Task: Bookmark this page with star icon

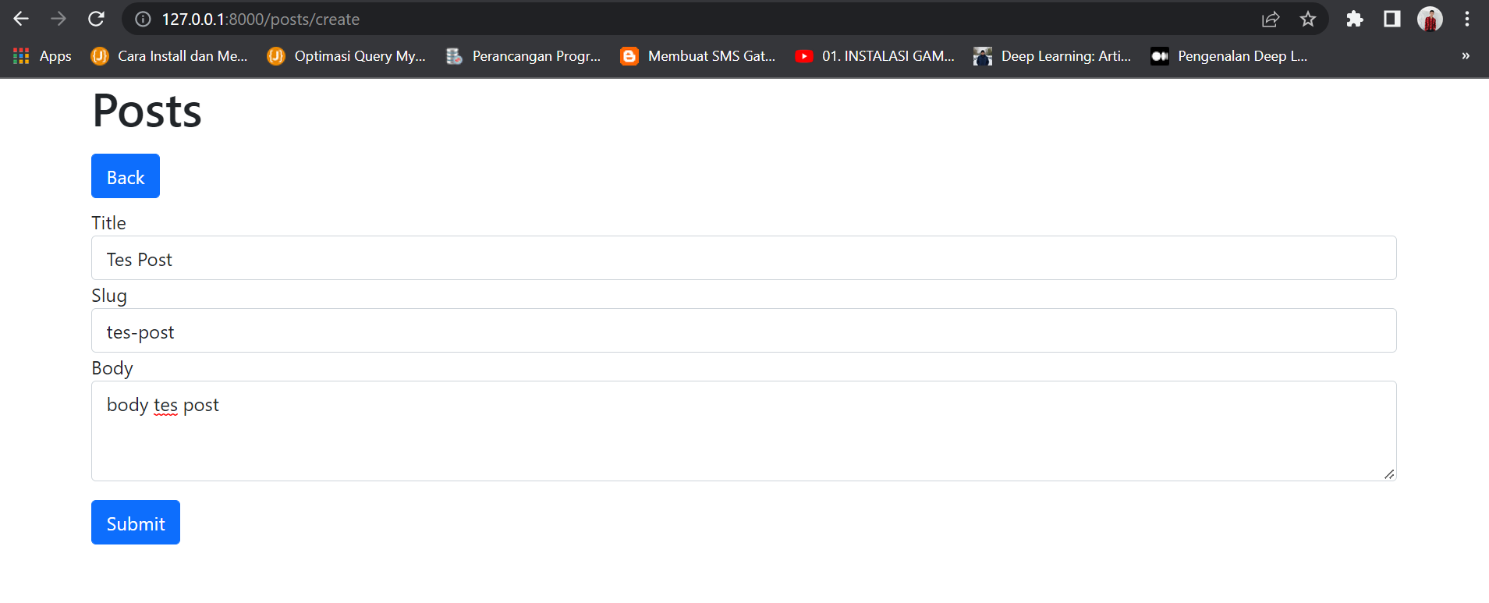Action: coord(1308,20)
